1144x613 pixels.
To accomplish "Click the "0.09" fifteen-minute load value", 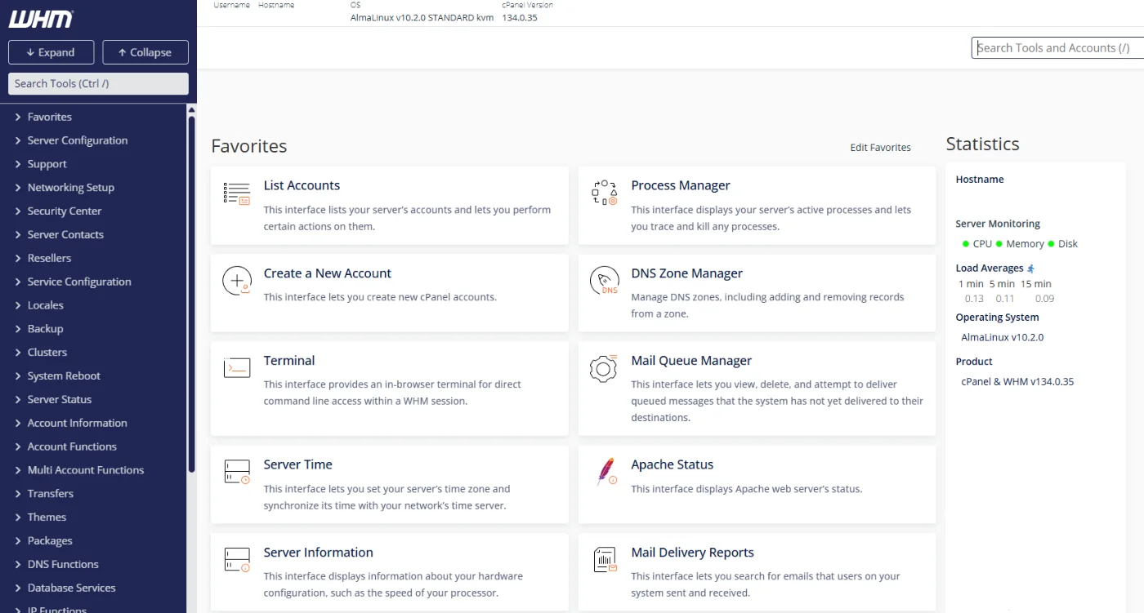I will pos(1044,299).
